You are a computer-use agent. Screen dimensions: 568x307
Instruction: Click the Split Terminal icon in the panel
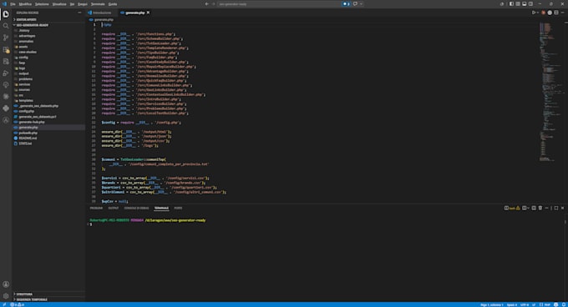[x=534, y=208]
